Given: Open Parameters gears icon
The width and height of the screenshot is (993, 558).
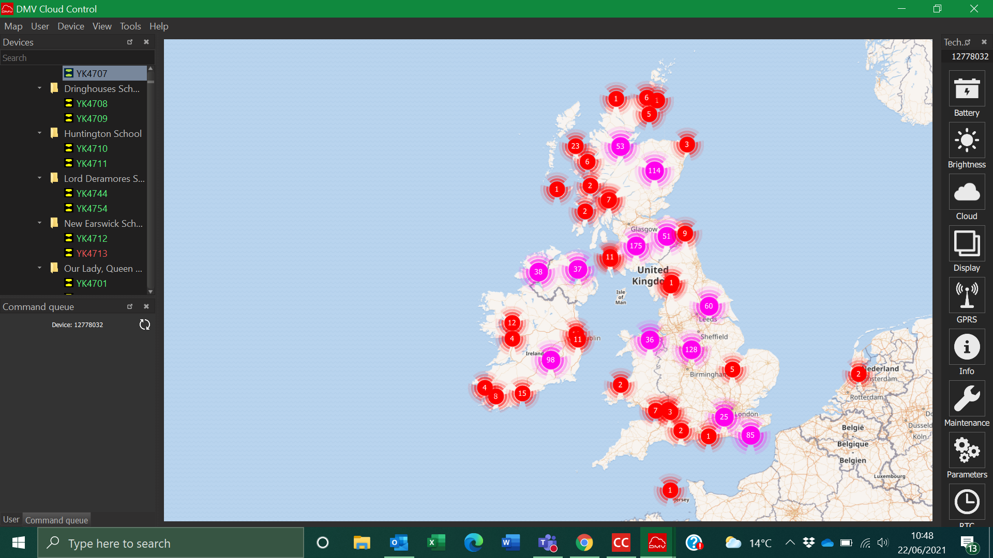Looking at the screenshot, I should [x=966, y=451].
